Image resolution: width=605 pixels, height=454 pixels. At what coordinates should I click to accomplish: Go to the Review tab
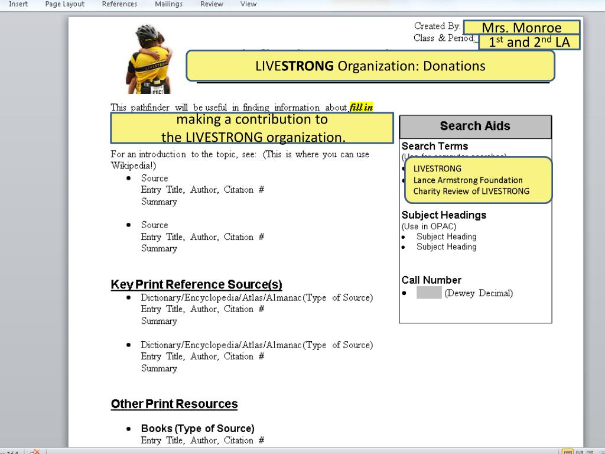tap(212, 4)
